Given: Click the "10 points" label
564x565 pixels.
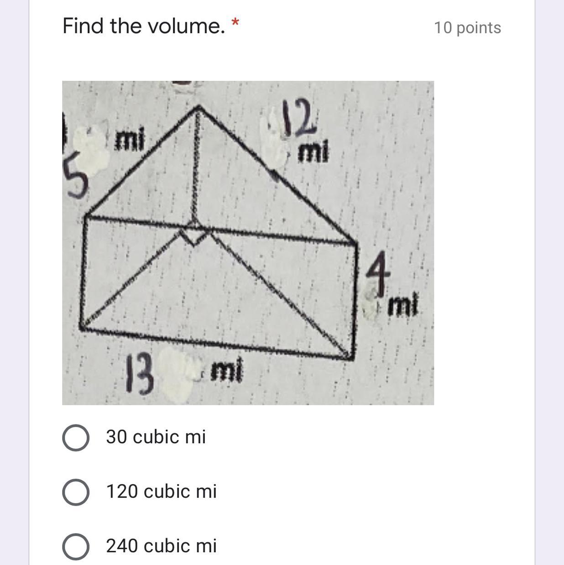Looking at the screenshot, I should coord(467,28).
